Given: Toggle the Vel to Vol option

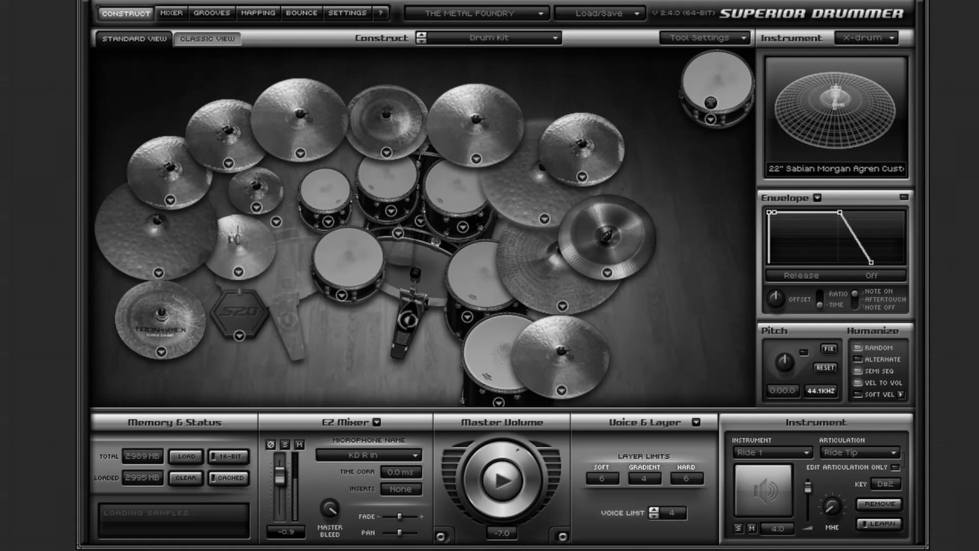Looking at the screenshot, I should coord(858,383).
